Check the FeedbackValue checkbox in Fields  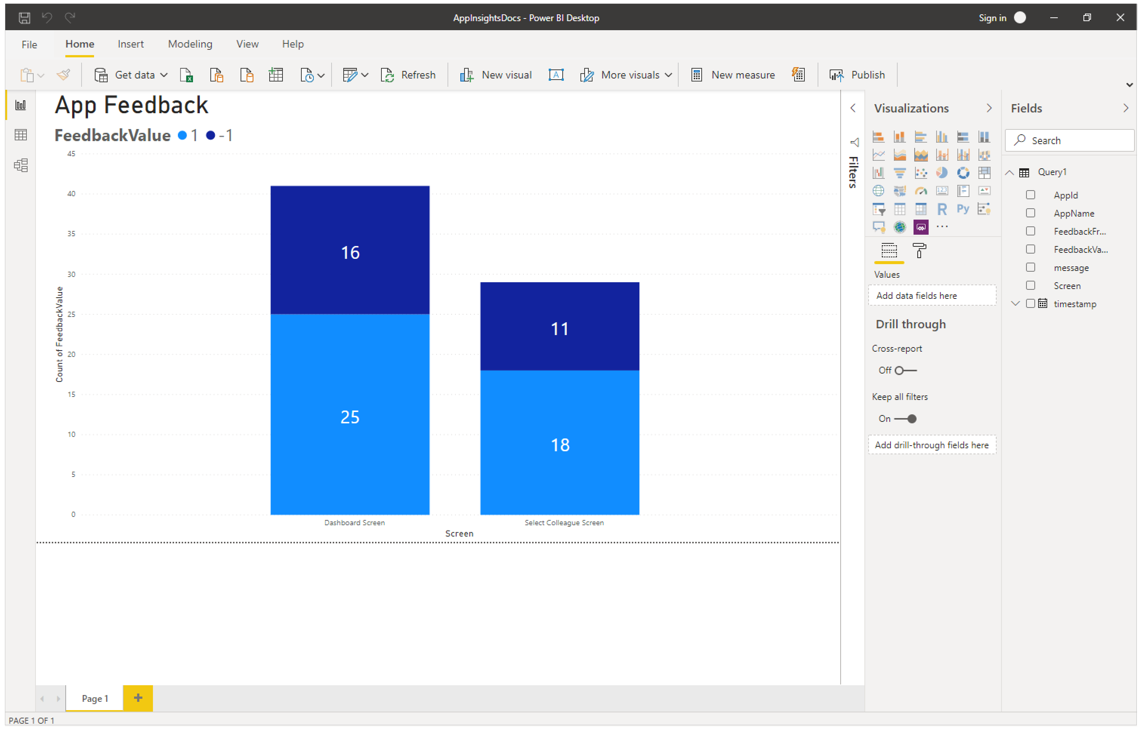click(x=1031, y=249)
